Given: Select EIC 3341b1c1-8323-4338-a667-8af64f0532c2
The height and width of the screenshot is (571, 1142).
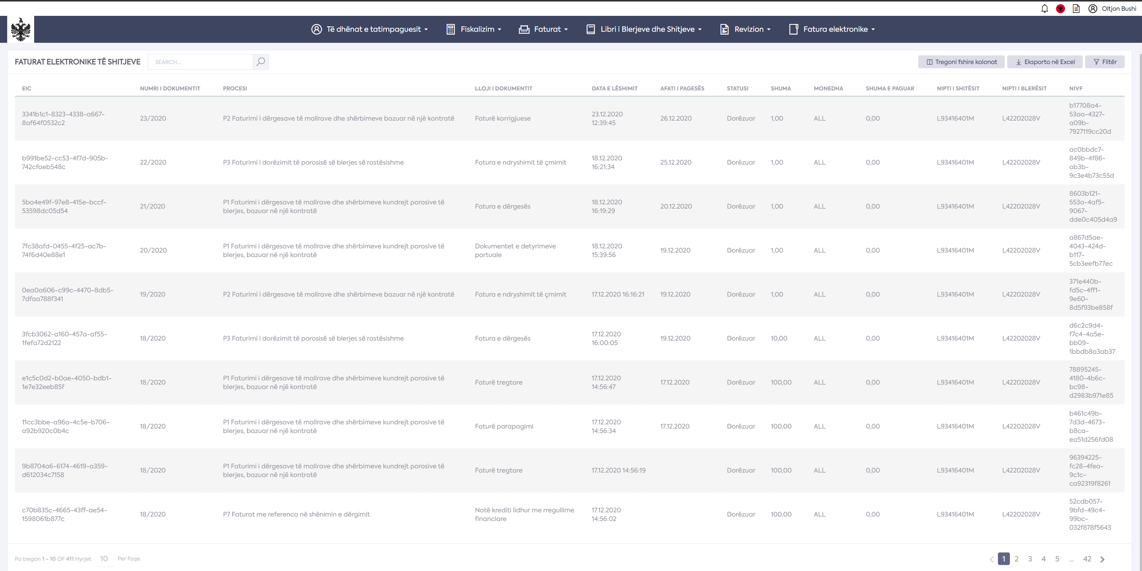Looking at the screenshot, I should pos(64,118).
